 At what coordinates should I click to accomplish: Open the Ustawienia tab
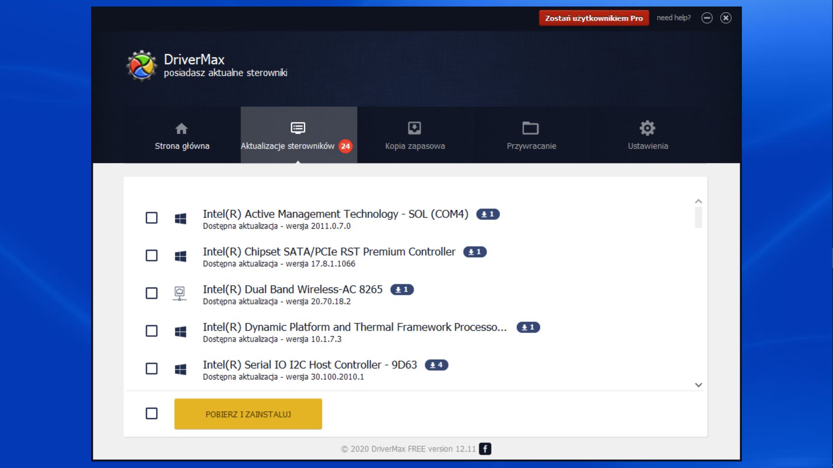tap(648, 135)
